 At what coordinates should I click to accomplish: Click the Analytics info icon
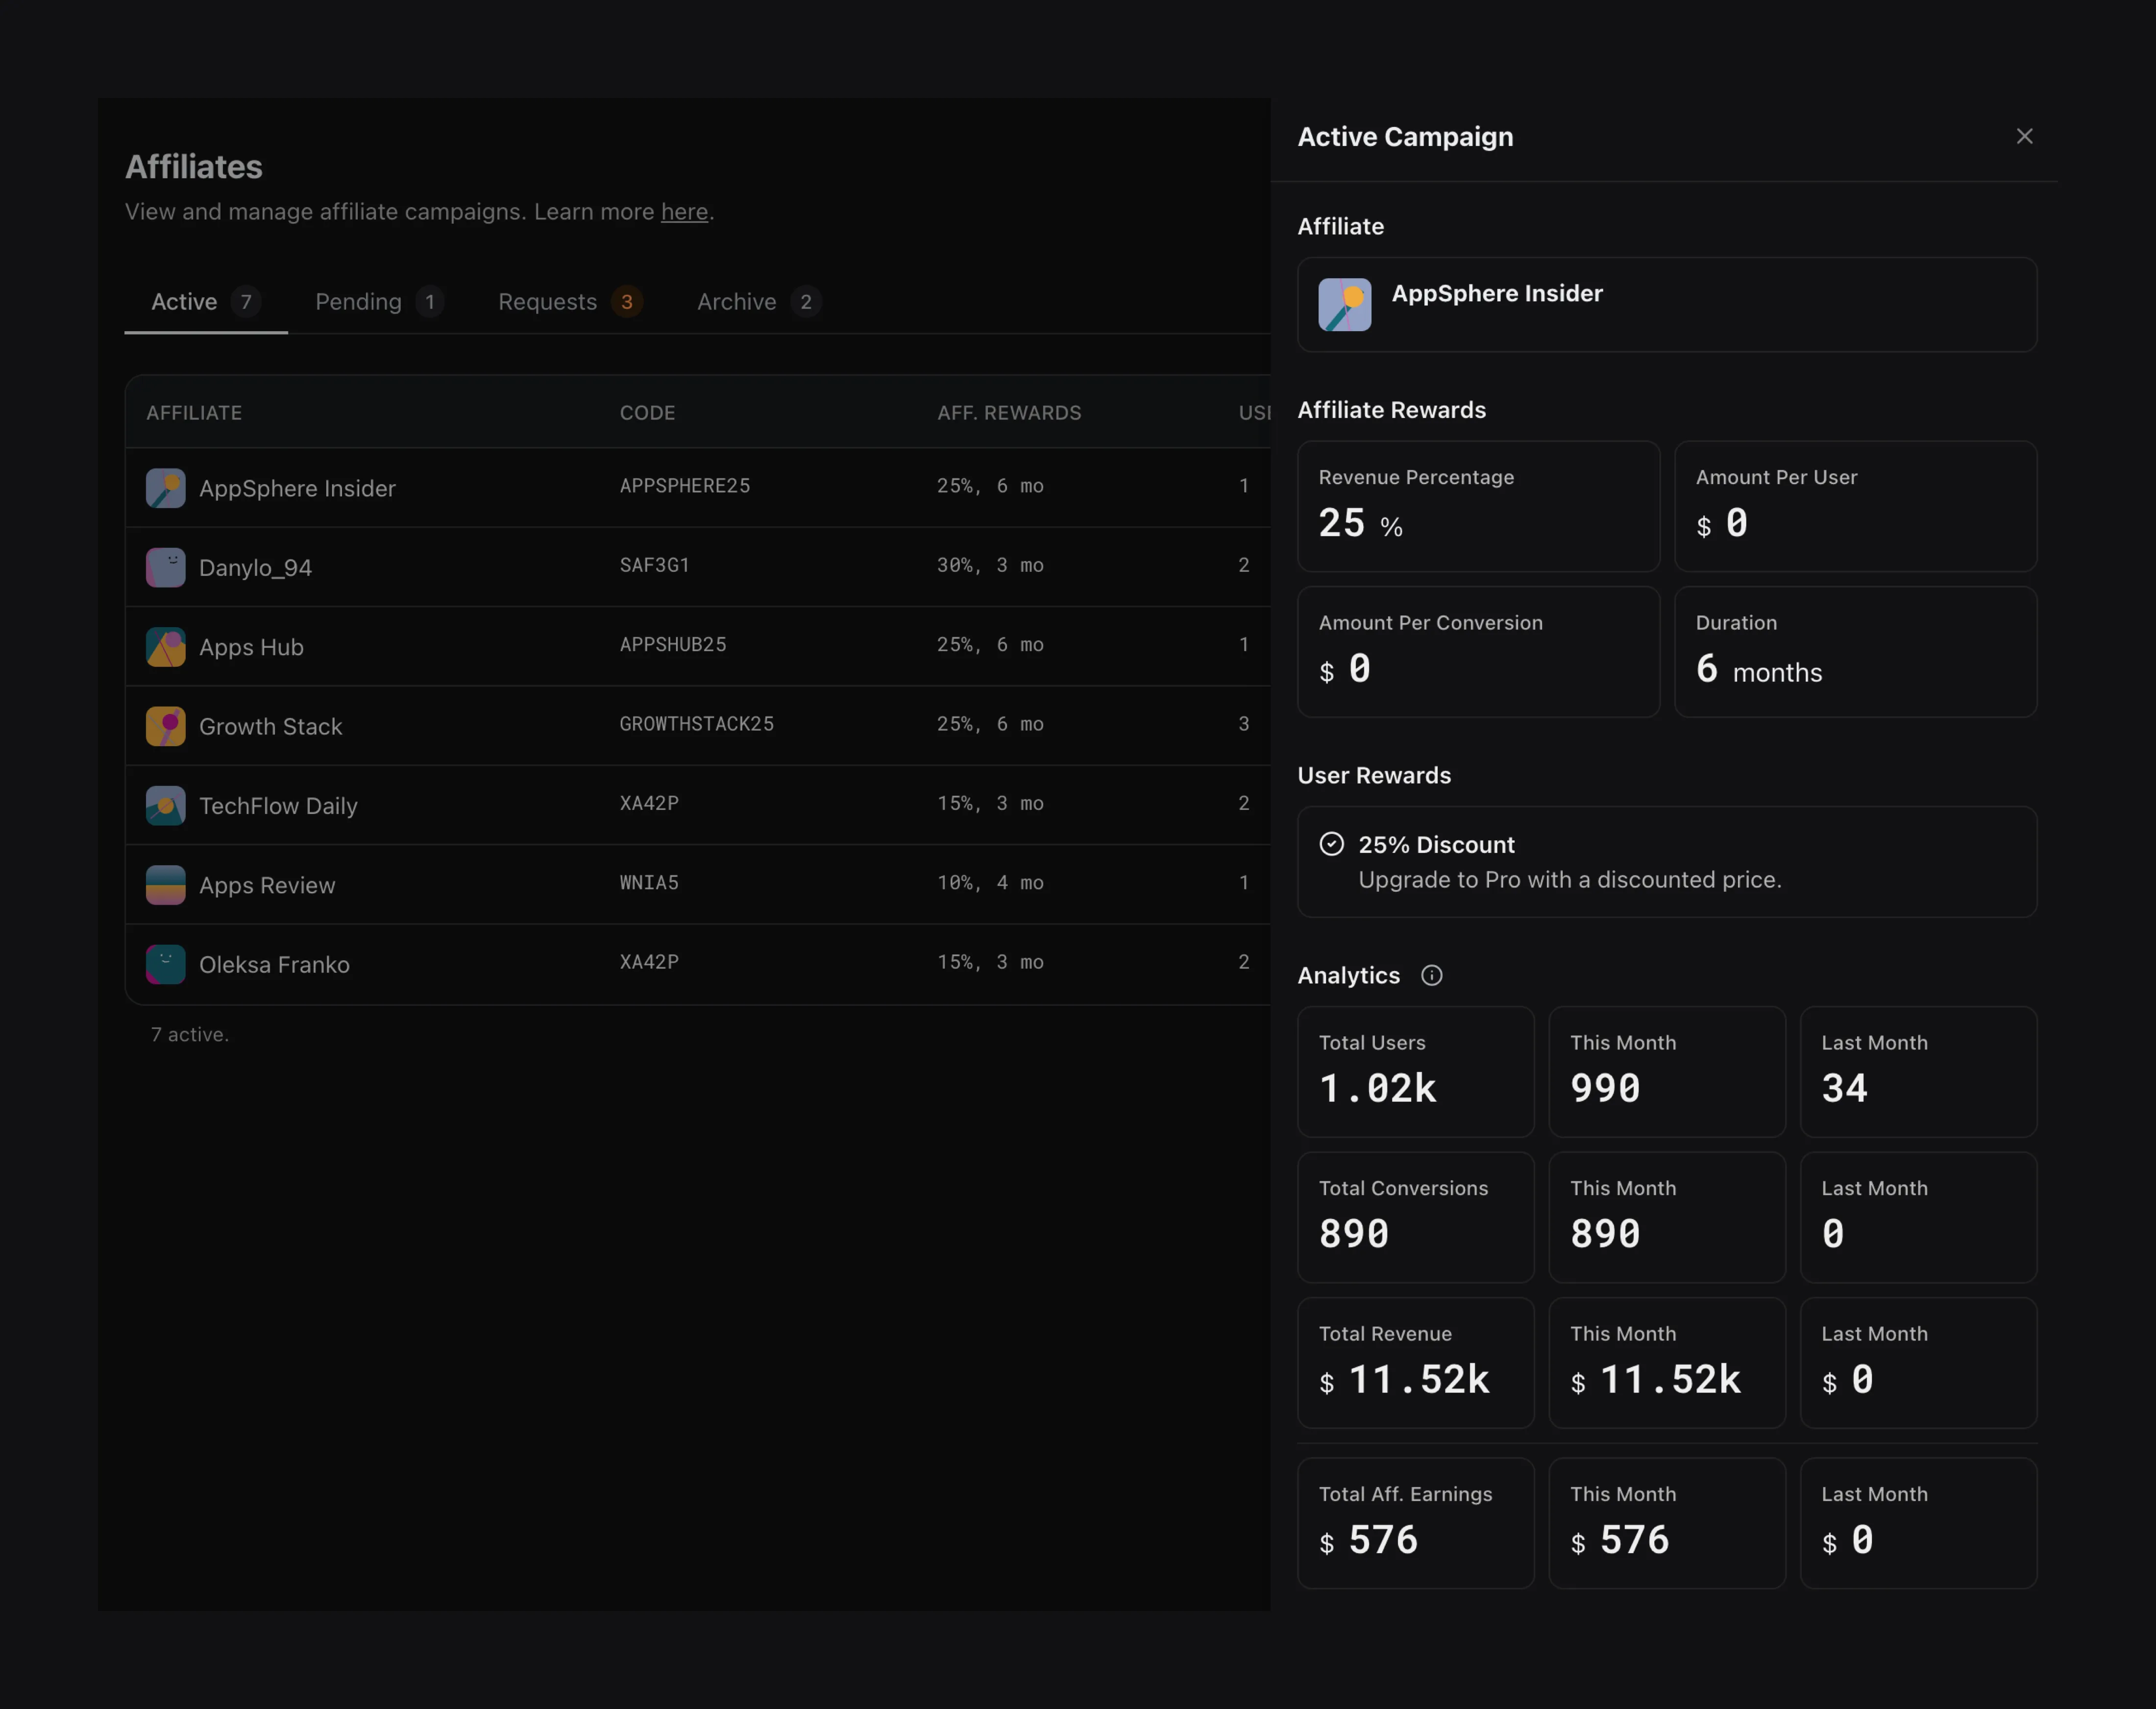point(1431,975)
